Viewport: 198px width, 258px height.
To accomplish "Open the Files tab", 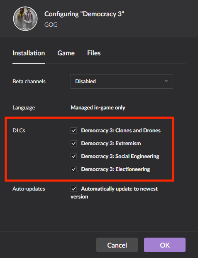I will pos(94,53).
